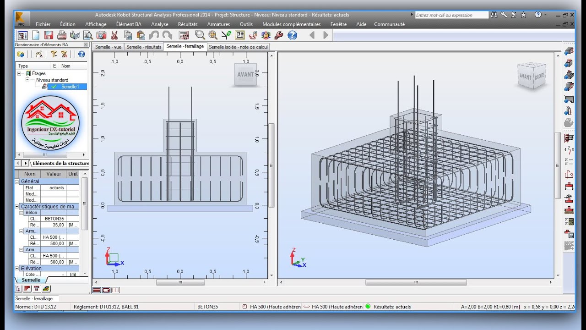
Task: Collapse the Elévation property group
Action: (x=17, y=268)
